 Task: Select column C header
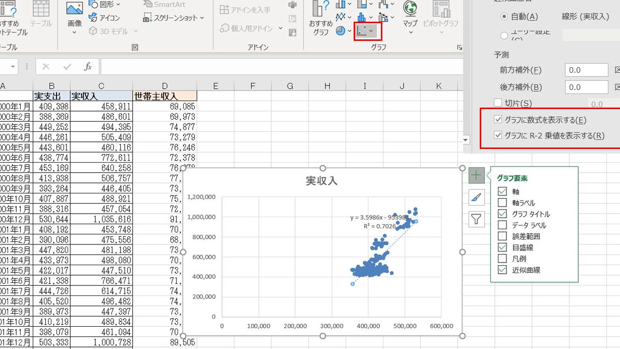coord(101,86)
